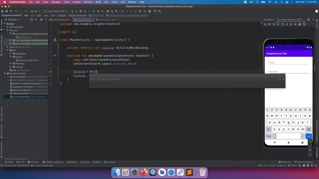Collapse the app module tree node
The height and width of the screenshot is (179, 319).
point(4,24)
